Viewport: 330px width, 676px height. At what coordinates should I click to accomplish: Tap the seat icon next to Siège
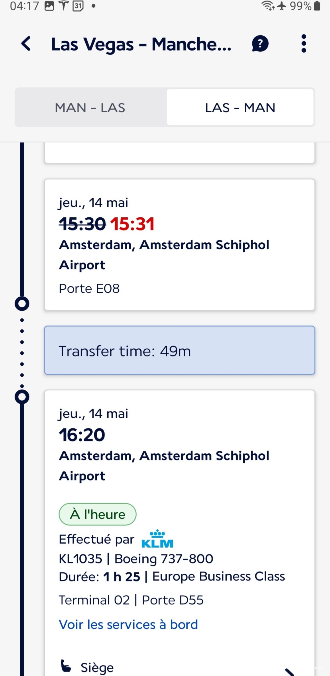pos(66,666)
